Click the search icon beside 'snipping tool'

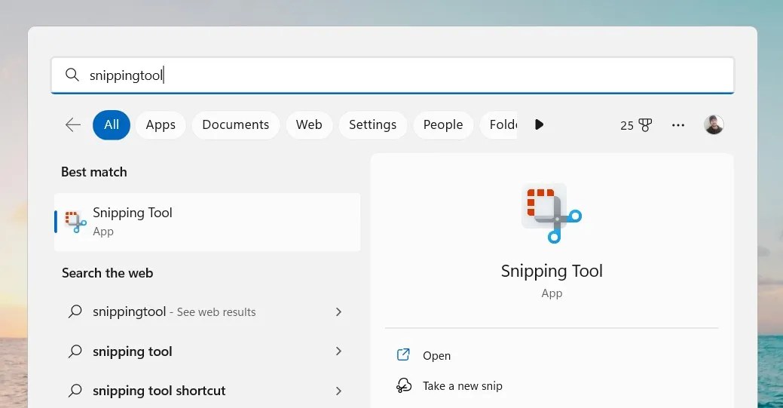tap(75, 351)
